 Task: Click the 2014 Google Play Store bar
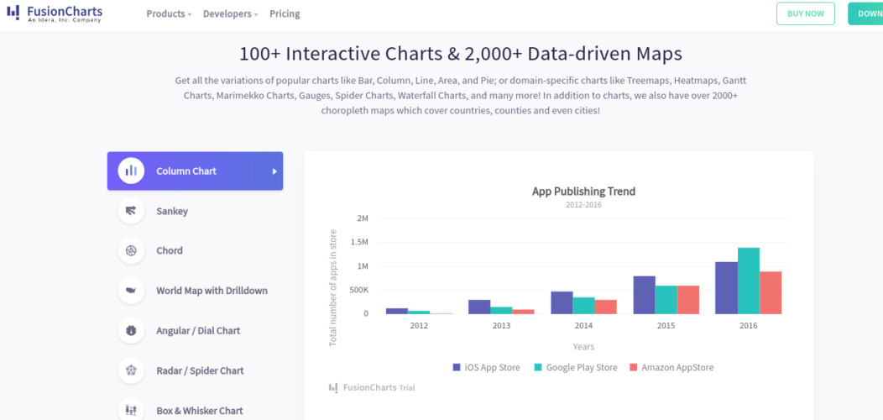[x=584, y=306]
